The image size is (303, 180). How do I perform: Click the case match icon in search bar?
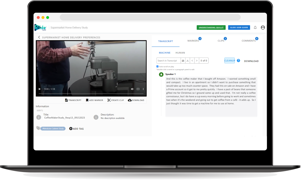point(187,60)
